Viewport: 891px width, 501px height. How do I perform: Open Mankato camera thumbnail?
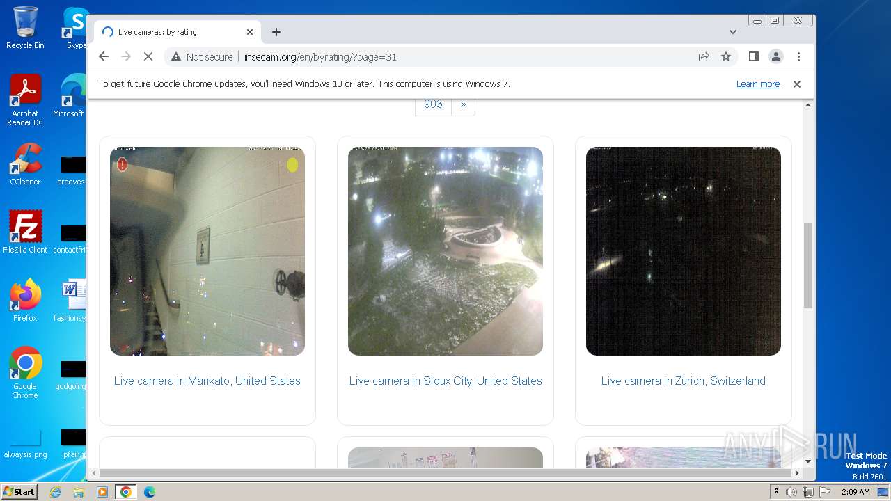207,251
